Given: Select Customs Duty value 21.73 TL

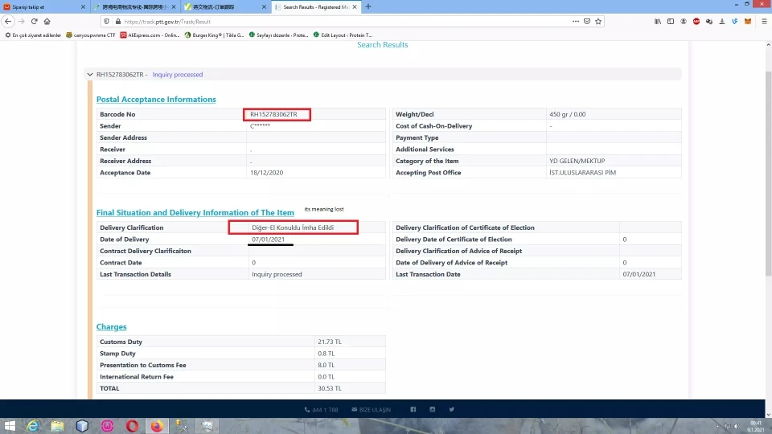Looking at the screenshot, I should coord(330,342).
